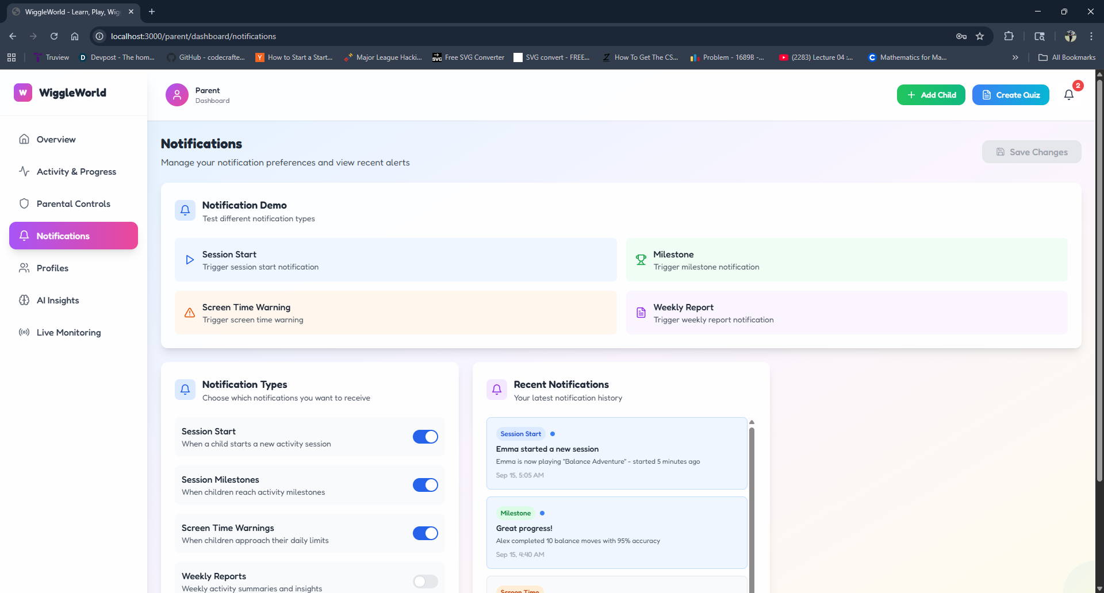Go to Overview in the sidebar
Viewport: 1104px width, 593px height.
click(74, 140)
